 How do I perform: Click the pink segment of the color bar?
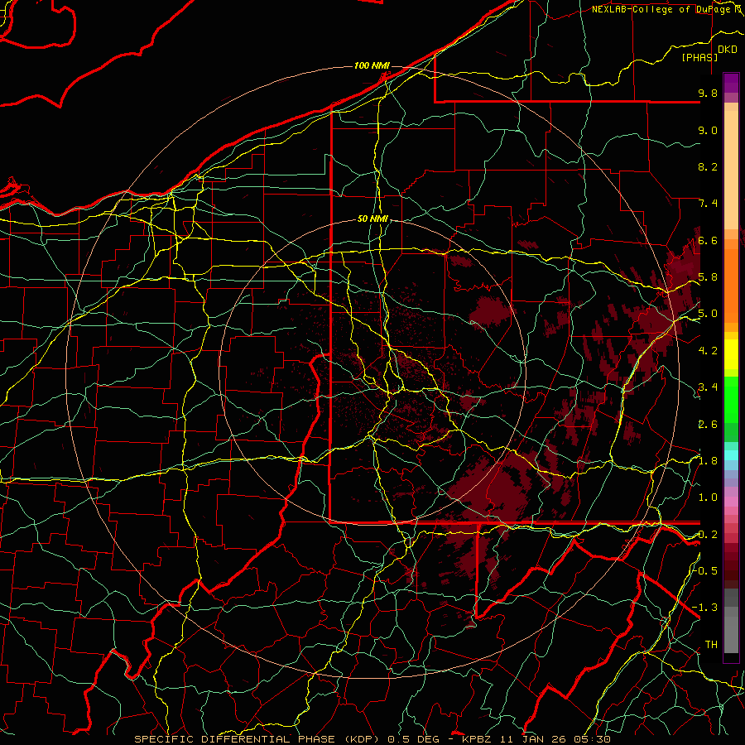pyautogui.click(x=731, y=502)
